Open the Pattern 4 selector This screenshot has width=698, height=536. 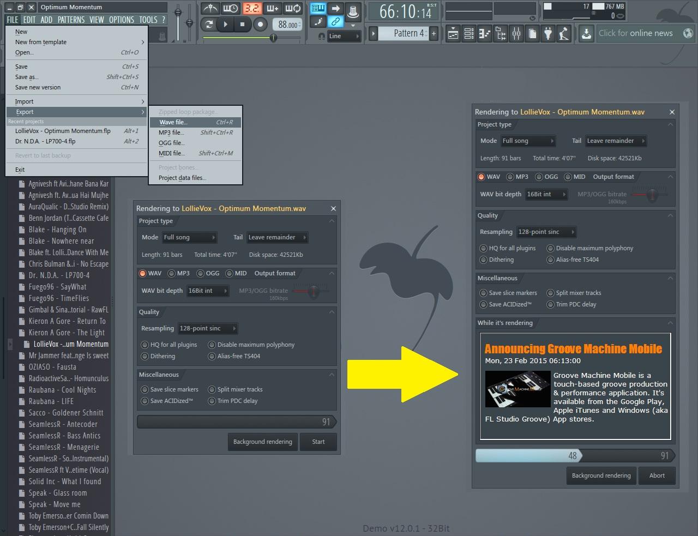405,34
